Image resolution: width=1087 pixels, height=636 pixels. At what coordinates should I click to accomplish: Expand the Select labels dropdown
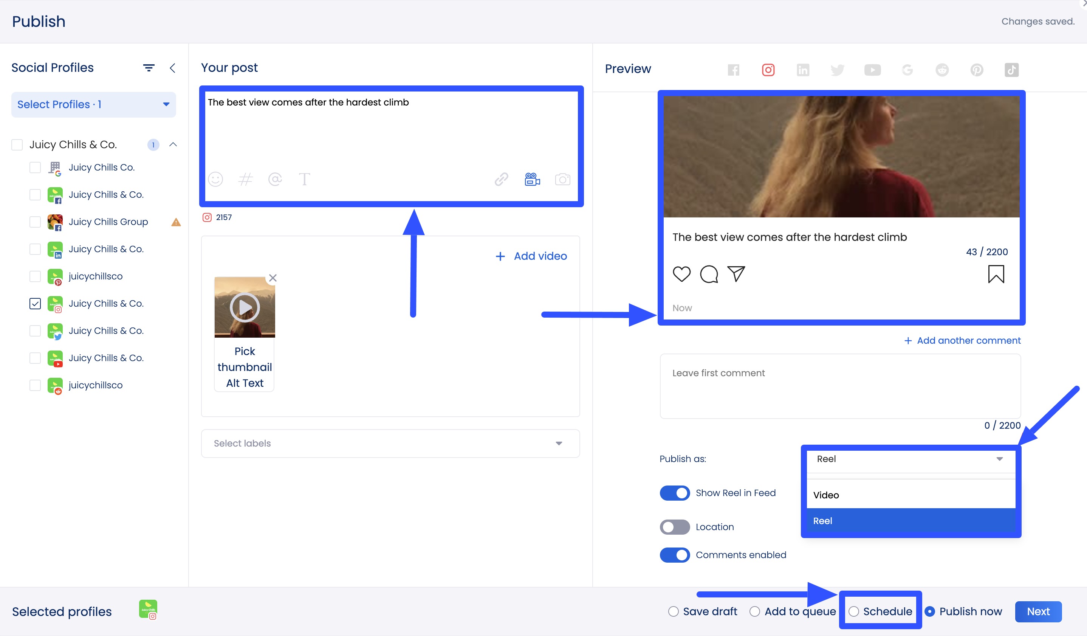[x=390, y=443]
